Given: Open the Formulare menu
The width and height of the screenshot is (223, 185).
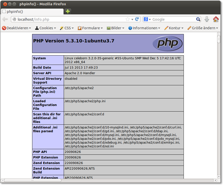Looking at the screenshot, I should point(90,28).
